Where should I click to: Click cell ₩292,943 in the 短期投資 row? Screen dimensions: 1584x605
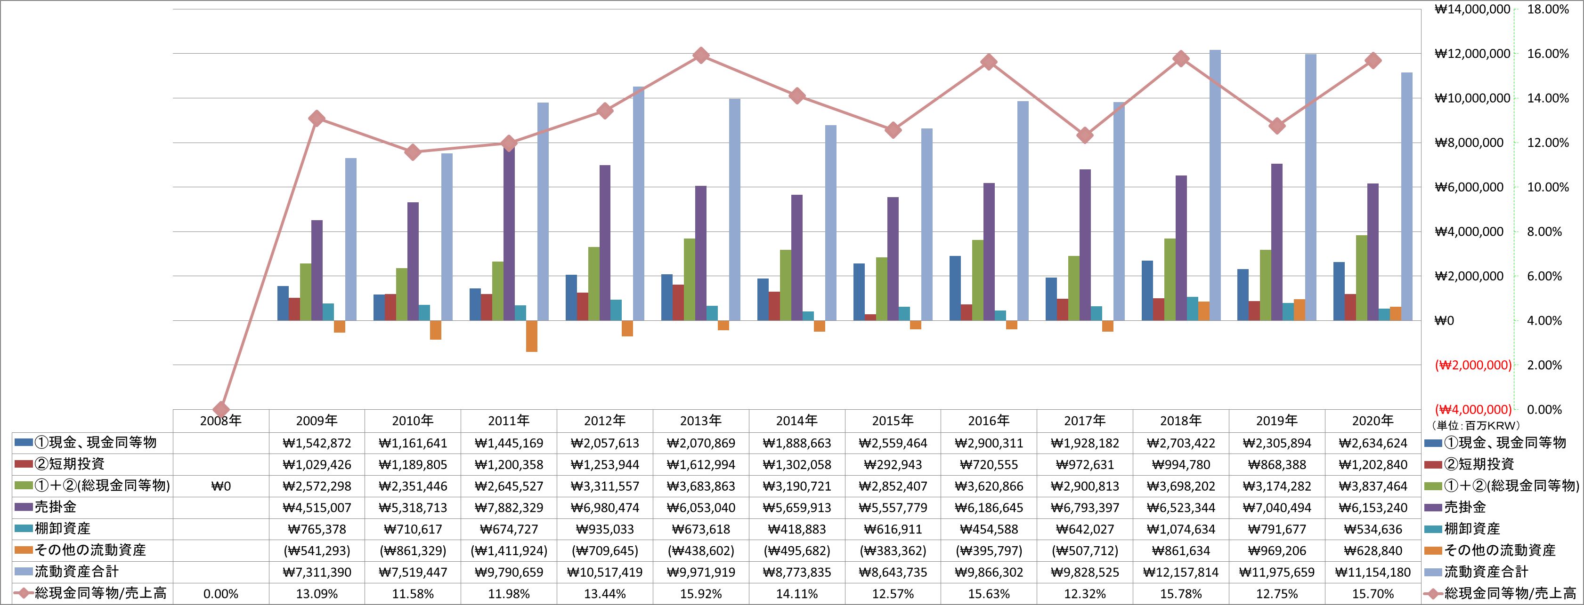893,464
